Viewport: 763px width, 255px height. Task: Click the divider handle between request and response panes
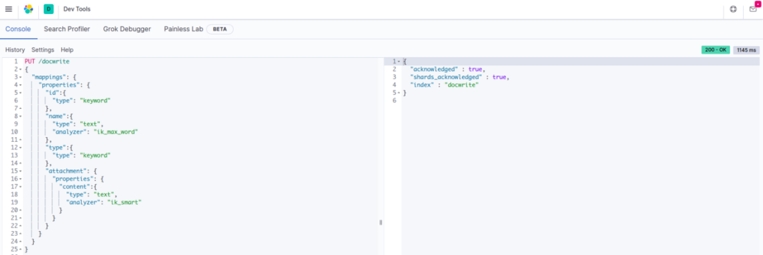click(381, 222)
